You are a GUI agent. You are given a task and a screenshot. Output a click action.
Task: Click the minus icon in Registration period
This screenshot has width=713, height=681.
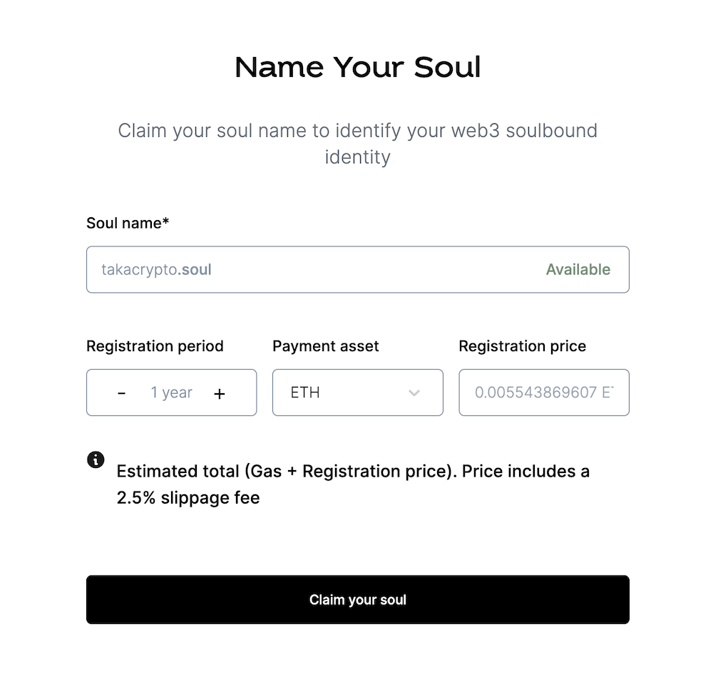coord(121,393)
